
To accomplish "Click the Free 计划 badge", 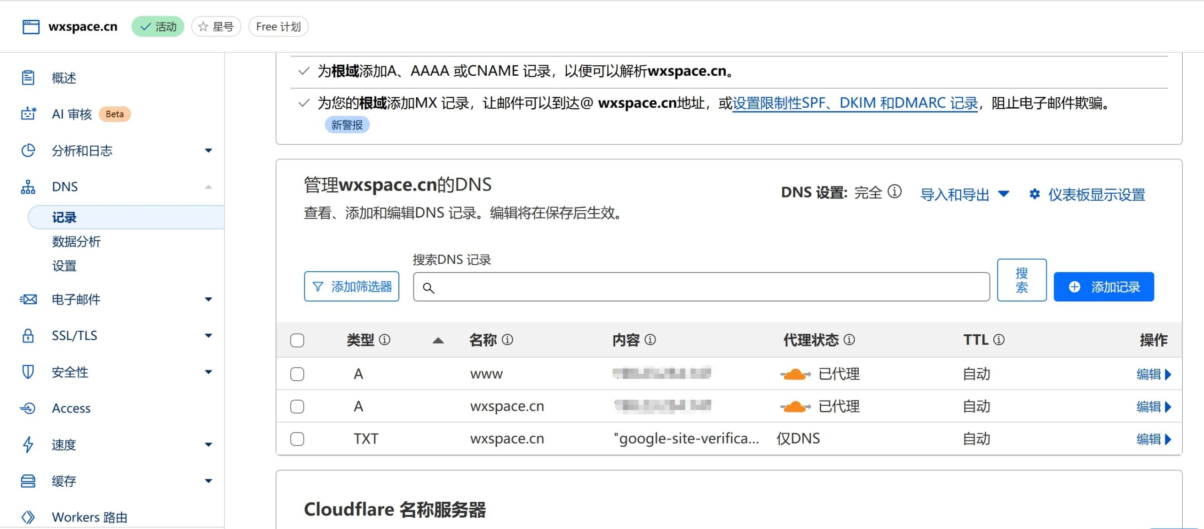I will [278, 27].
